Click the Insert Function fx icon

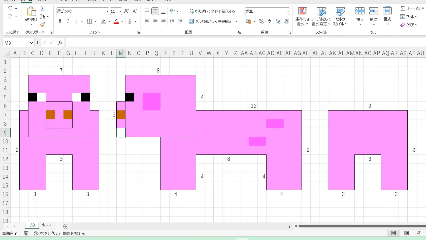click(x=60, y=42)
